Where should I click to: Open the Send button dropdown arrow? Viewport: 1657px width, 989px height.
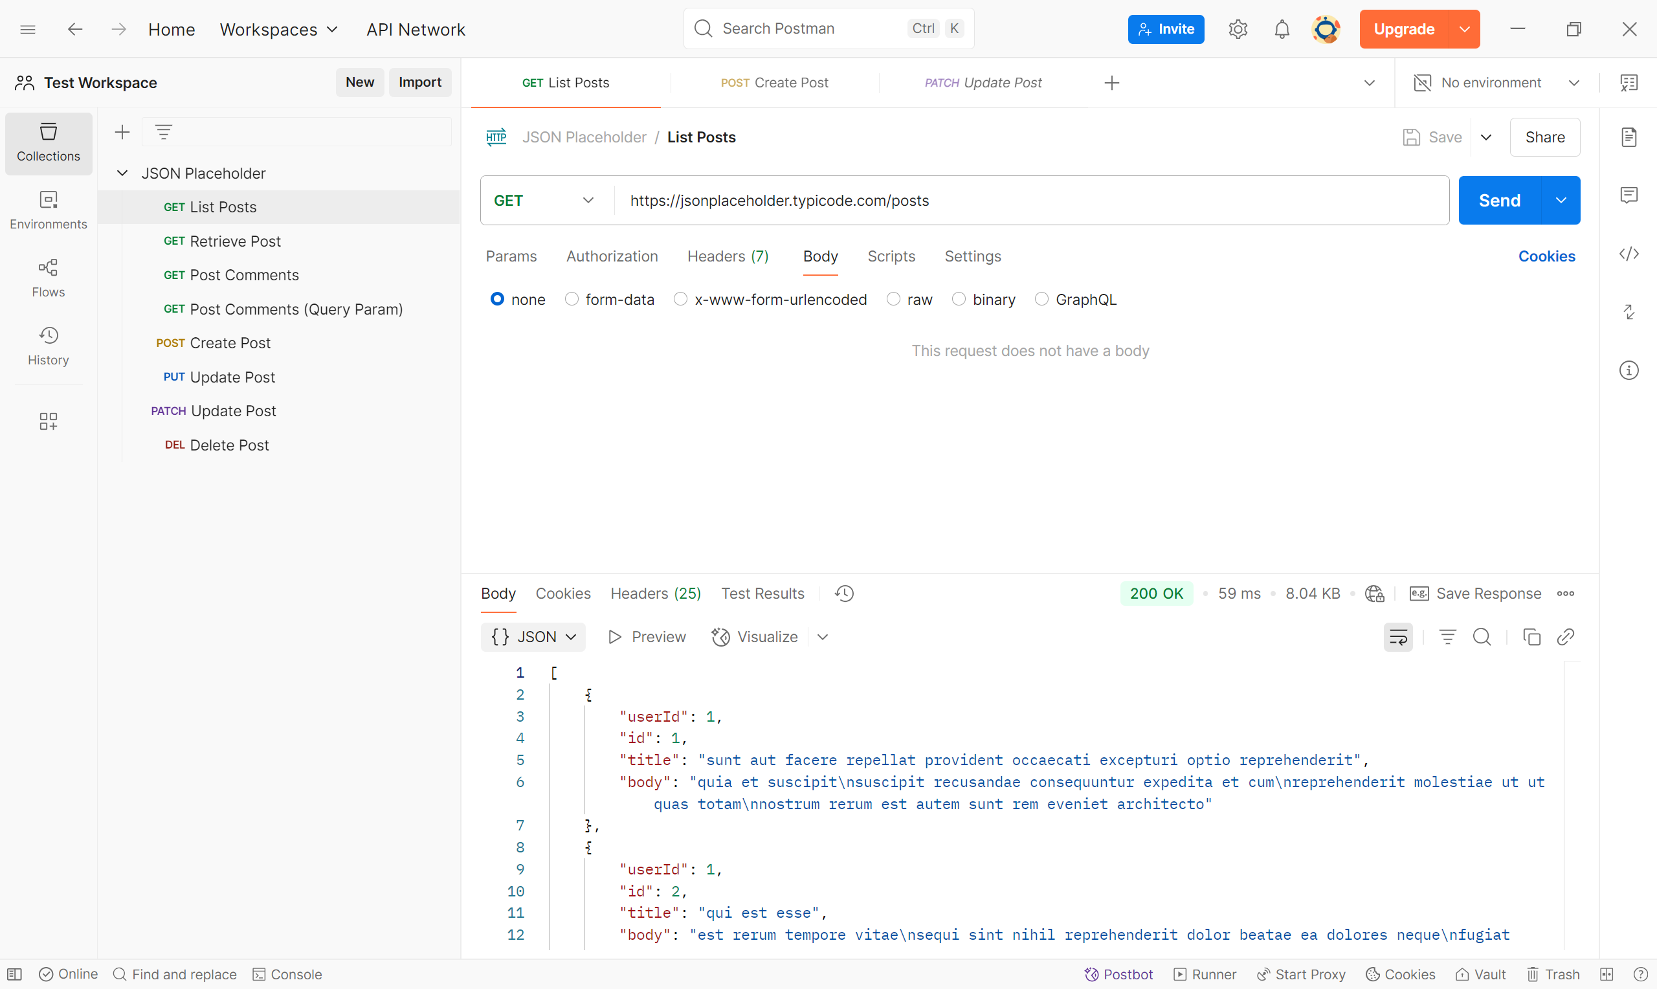pos(1561,201)
